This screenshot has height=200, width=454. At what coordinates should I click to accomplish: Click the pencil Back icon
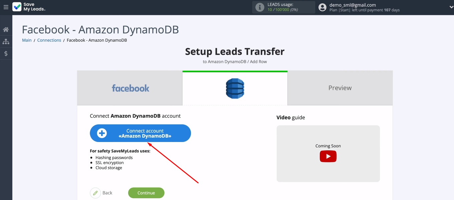pos(95,193)
